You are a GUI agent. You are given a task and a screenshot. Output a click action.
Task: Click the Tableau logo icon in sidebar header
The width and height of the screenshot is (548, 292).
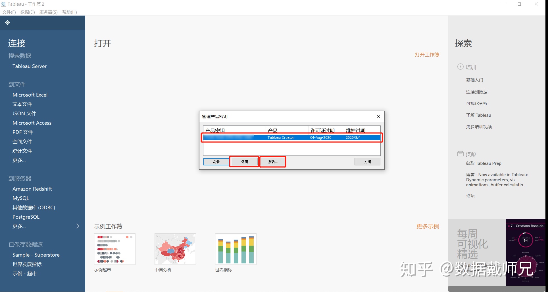click(x=8, y=22)
